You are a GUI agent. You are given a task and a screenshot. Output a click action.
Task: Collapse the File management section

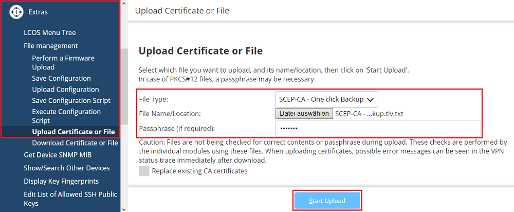(x=51, y=46)
